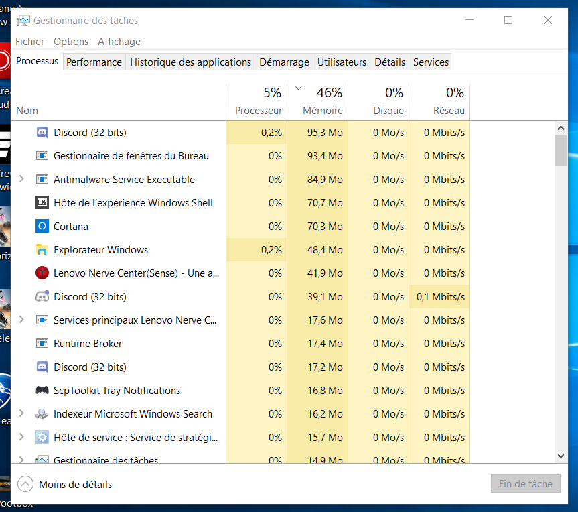Click the Discord icon in the 95,3 Mo row
This screenshot has height=512, width=578.
pos(42,133)
